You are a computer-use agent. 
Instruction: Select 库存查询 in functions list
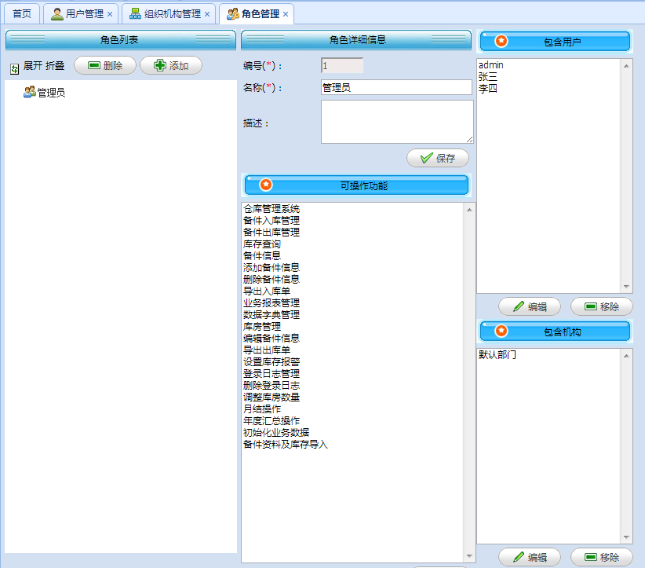click(x=262, y=244)
